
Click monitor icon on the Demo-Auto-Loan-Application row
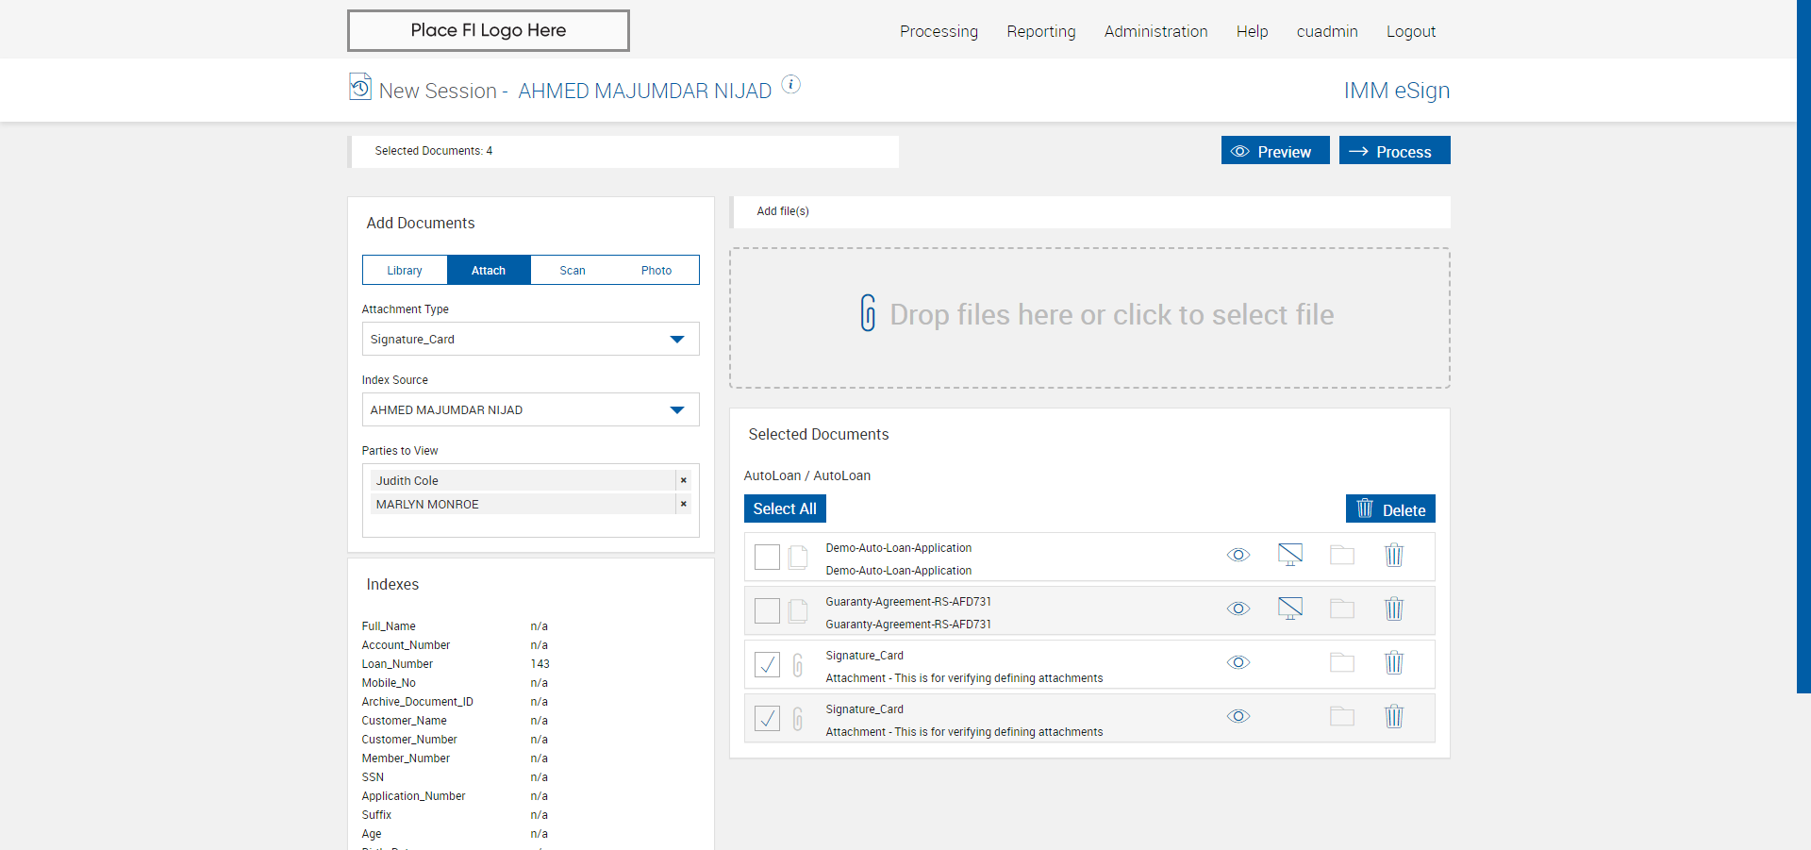[1289, 555]
